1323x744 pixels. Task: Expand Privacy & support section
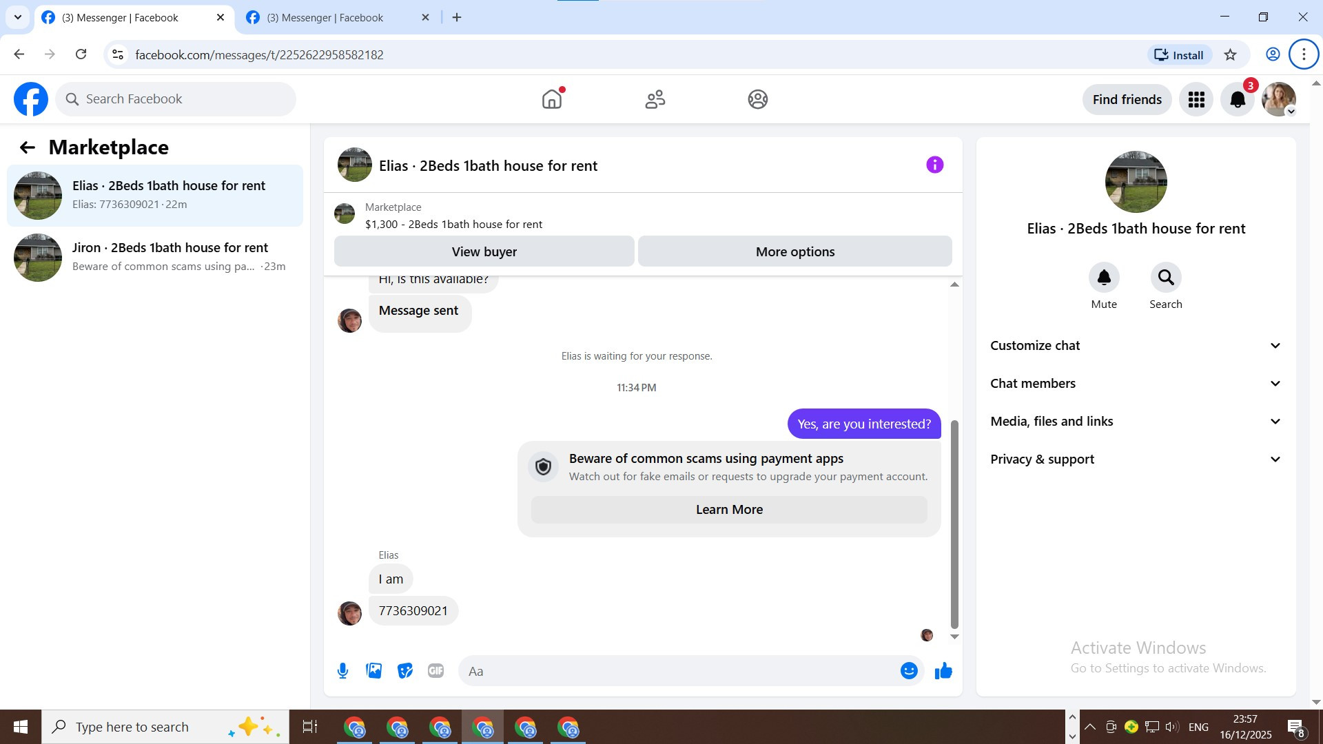pyautogui.click(x=1136, y=459)
